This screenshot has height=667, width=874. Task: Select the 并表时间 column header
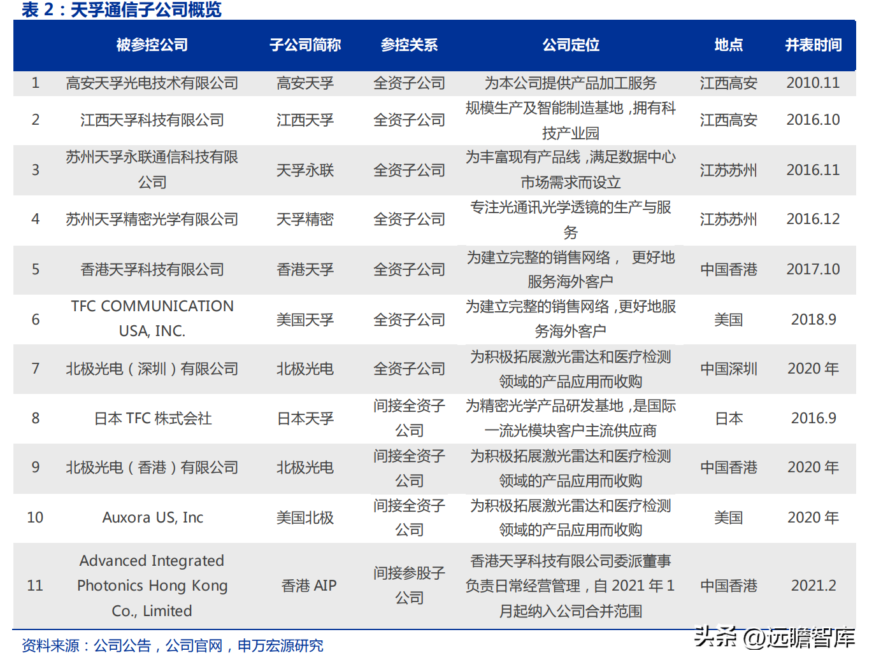point(813,45)
